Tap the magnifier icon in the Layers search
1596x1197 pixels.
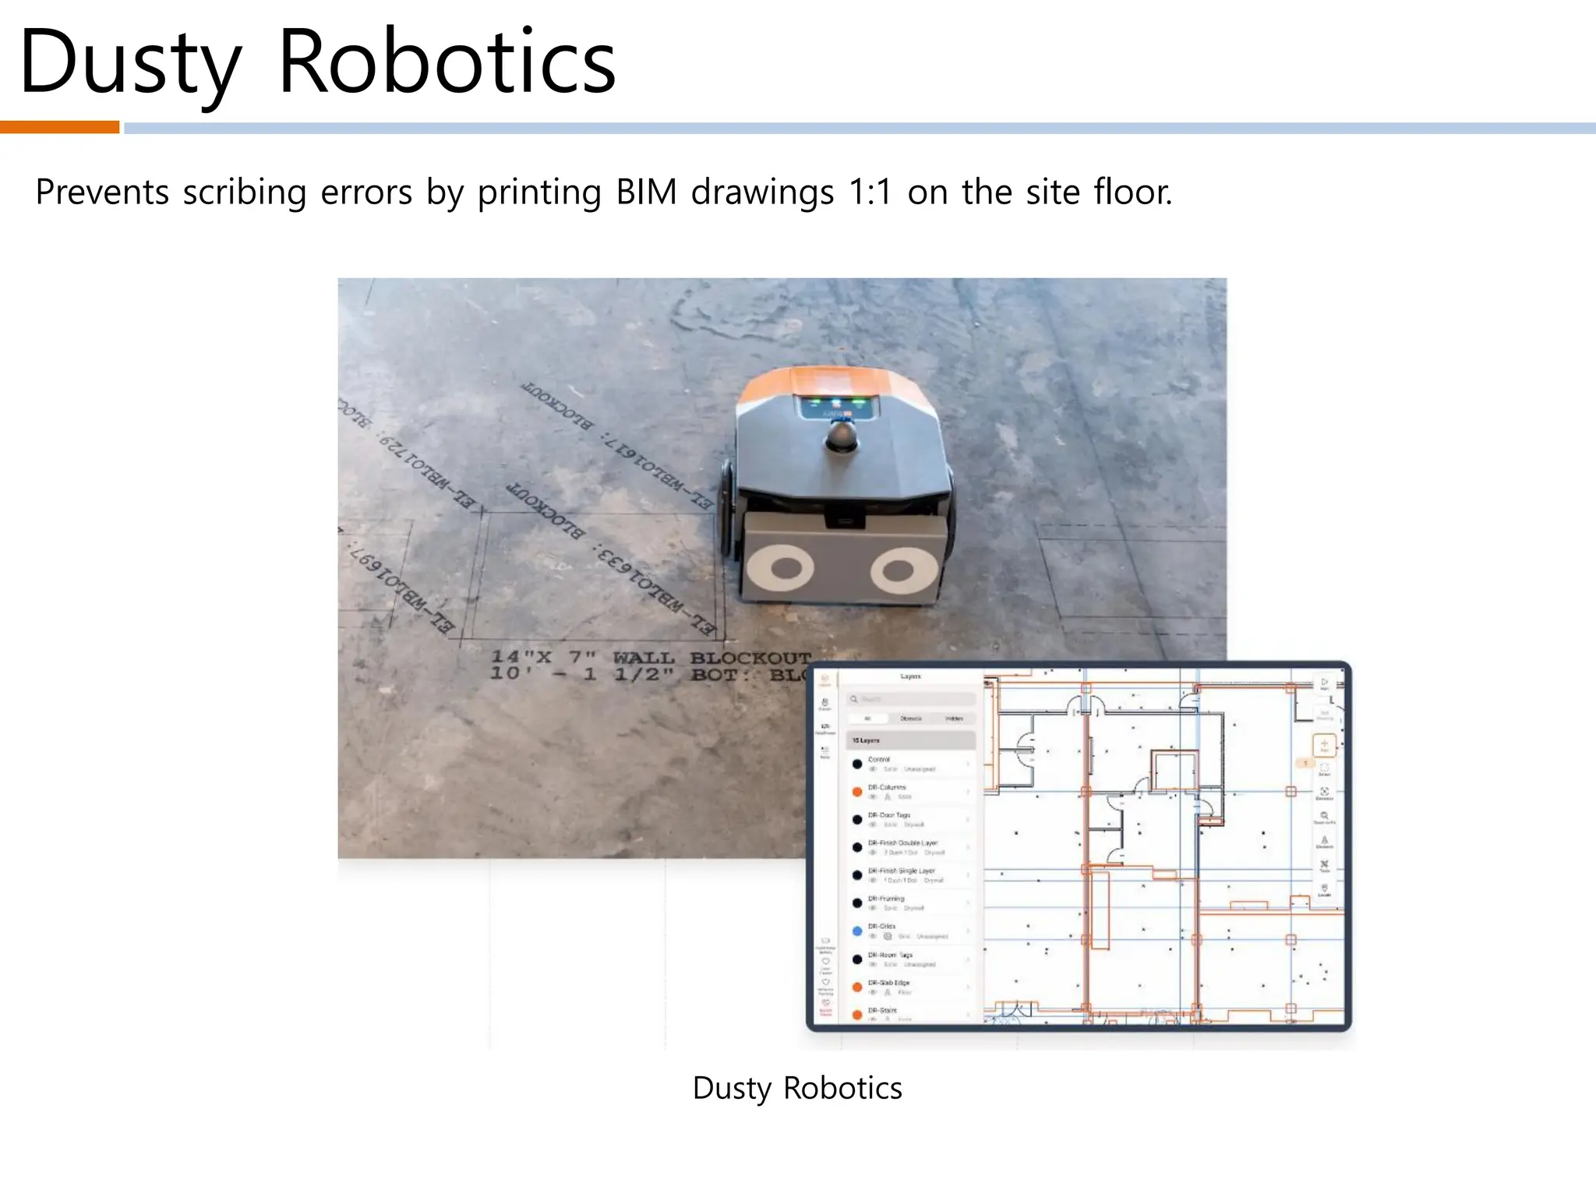[x=854, y=699]
